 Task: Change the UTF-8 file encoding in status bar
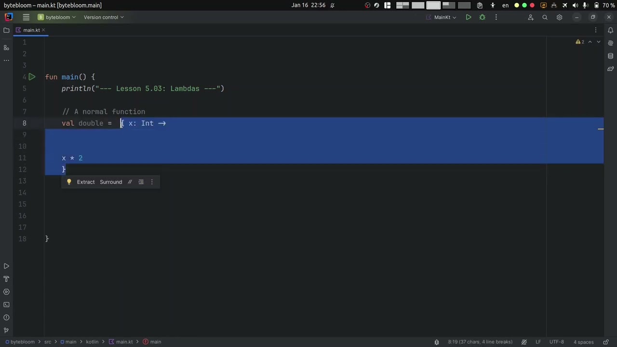(x=556, y=342)
